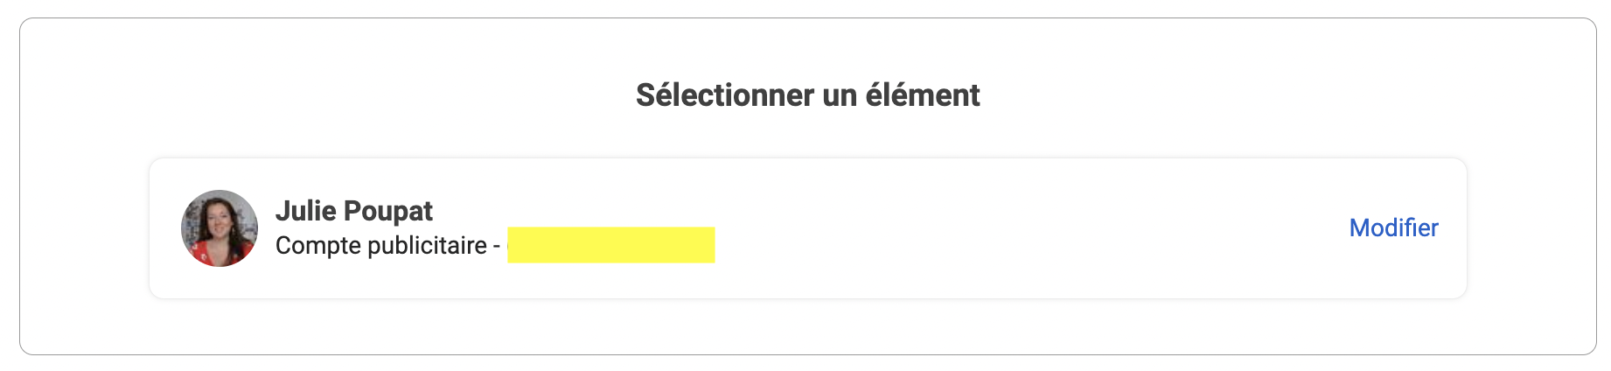
Task: Click the "Sélectionner un élément" heading
Action: pyautogui.click(x=807, y=95)
